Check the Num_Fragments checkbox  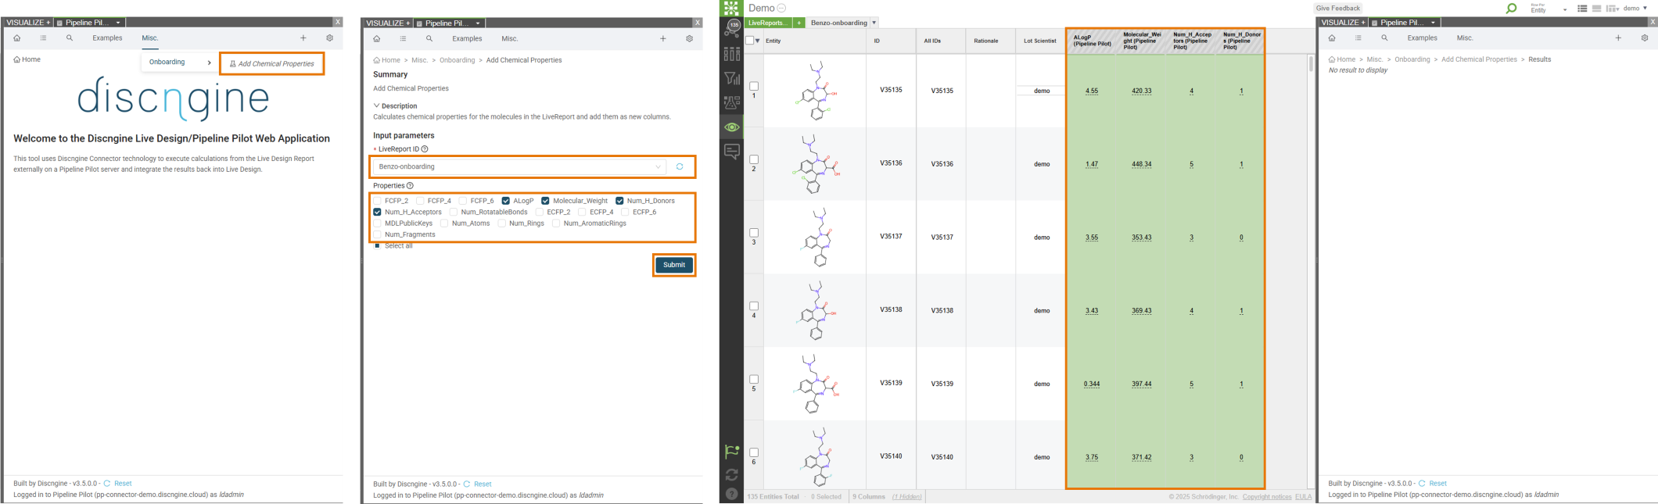[x=377, y=234]
